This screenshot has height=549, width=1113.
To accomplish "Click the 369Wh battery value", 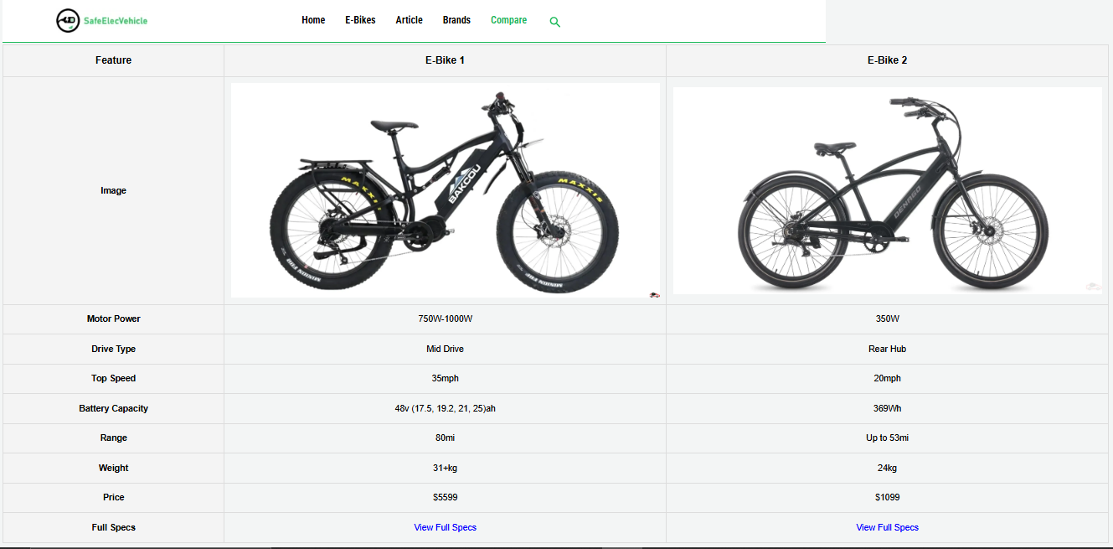I will click(887, 408).
